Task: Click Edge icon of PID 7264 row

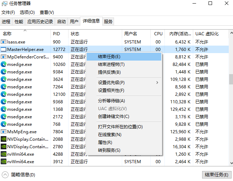Action: [x=4, y=87]
